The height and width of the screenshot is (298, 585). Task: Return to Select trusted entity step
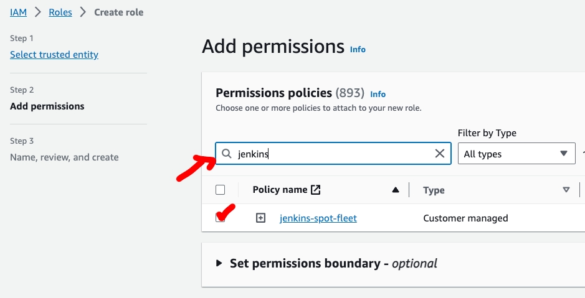(54, 55)
